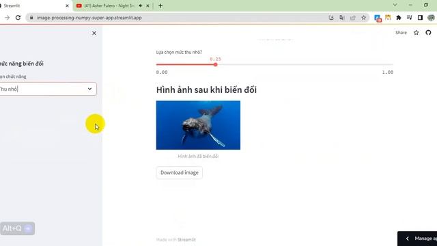Click the install app icon in address bar

[x=331, y=18]
